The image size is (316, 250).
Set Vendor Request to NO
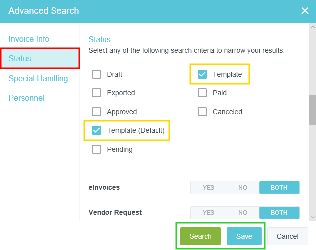pyautogui.click(x=243, y=212)
